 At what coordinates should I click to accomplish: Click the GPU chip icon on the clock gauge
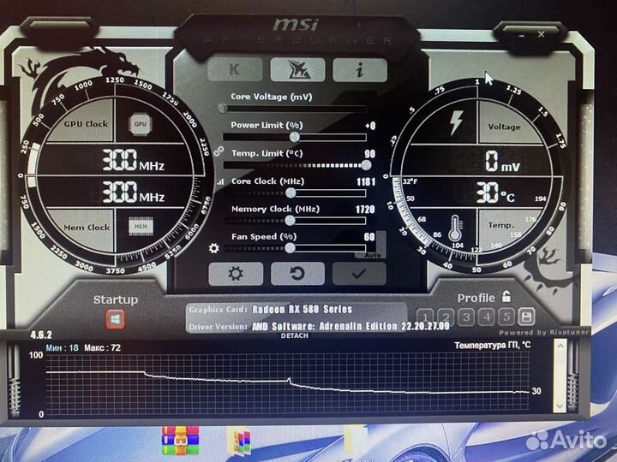[x=140, y=124]
